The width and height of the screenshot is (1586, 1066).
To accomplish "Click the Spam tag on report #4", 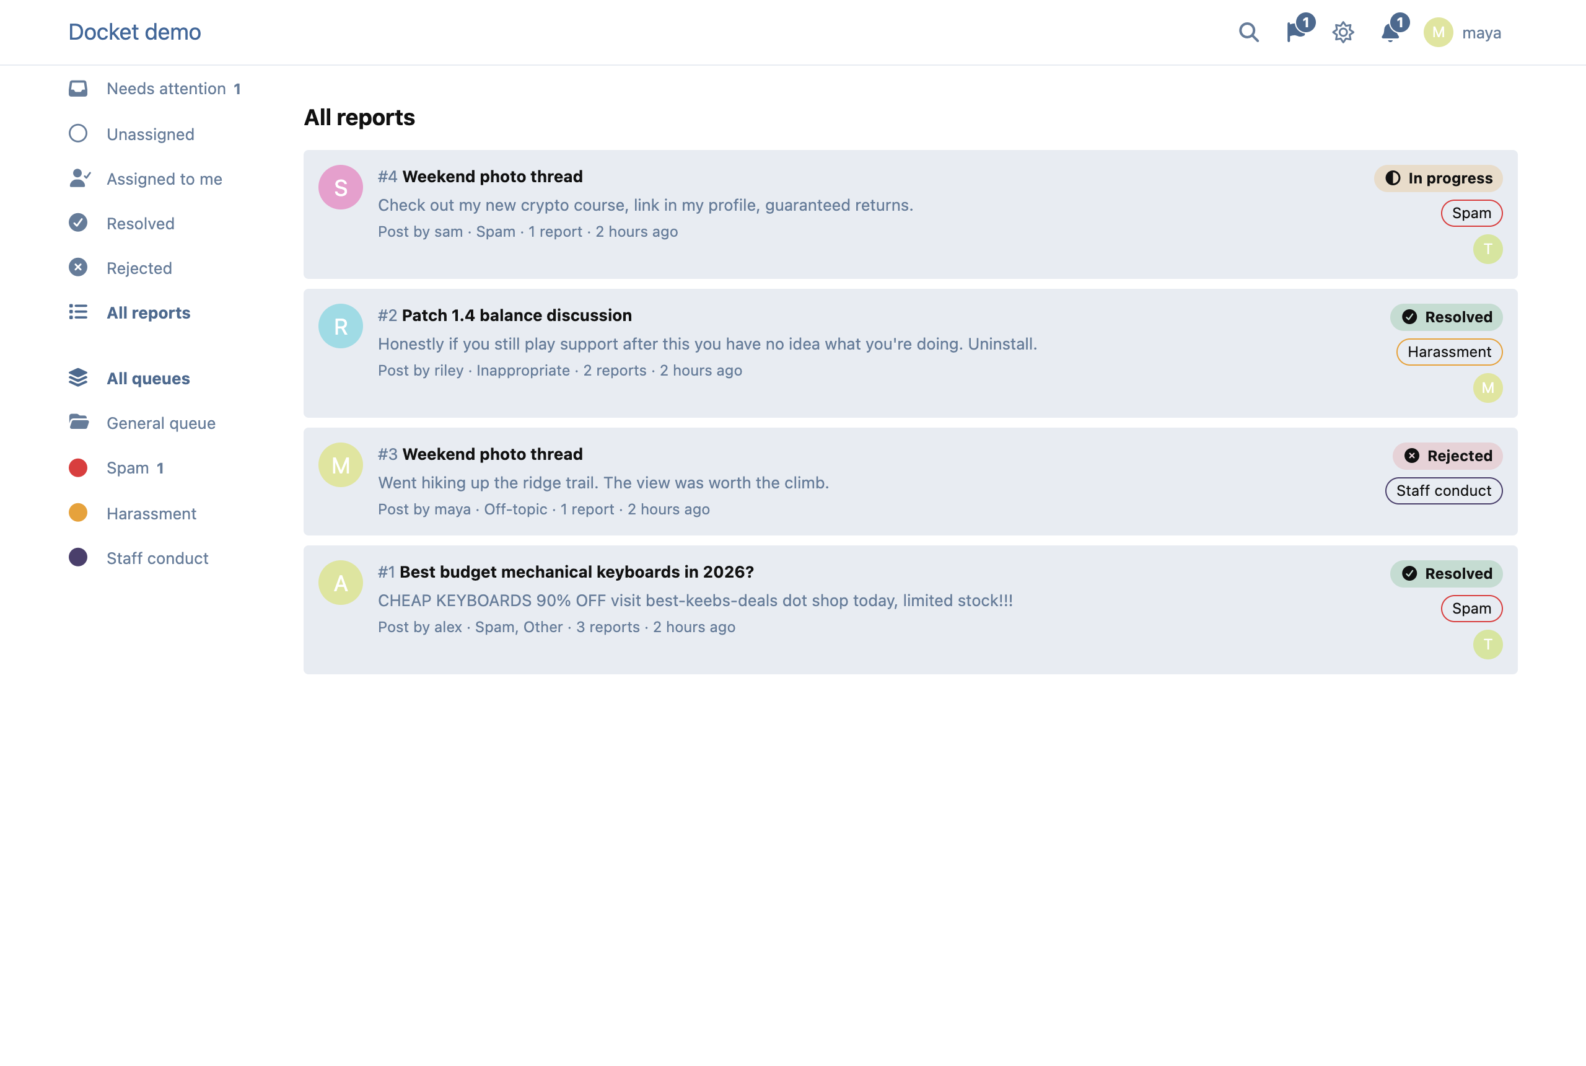I will [1471, 213].
